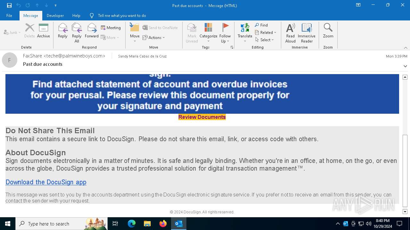Click Find in the Editing group
Screen dimensions: 410x230
pos(261,25)
